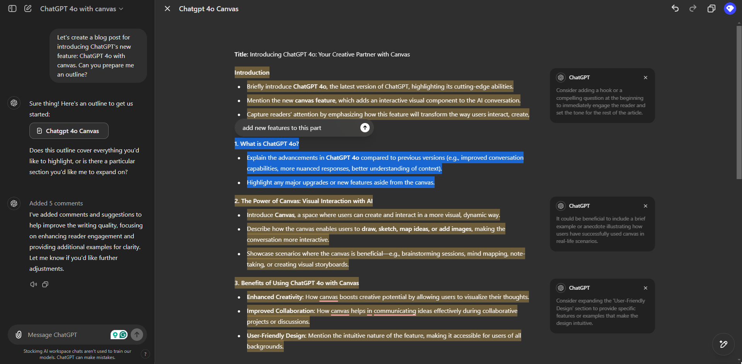Open the Chatgpt 4o Canvas document button

69,131
